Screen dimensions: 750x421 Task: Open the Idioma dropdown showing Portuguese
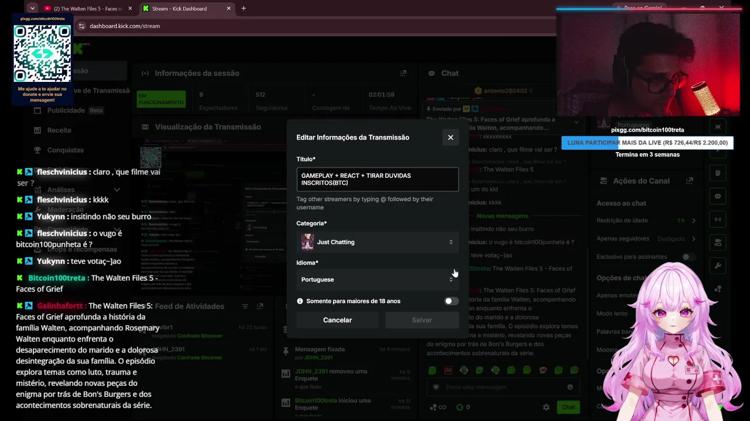pyautogui.click(x=377, y=279)
